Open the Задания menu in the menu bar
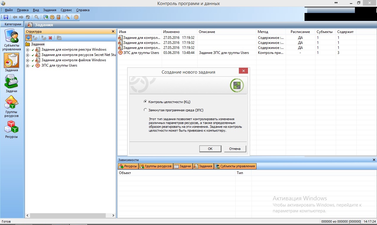 (49, 10)
